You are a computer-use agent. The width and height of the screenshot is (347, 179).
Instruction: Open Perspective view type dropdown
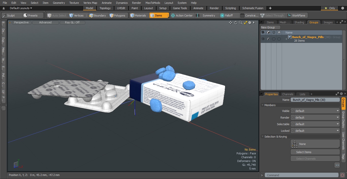[22, 23]
